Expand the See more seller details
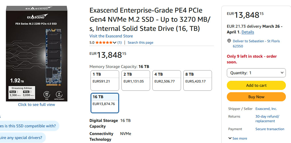This screenshot has height=143, width=291. pos(238,138)
